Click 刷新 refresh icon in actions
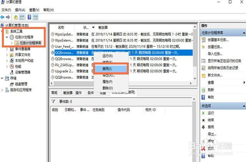Image resolution: width=246 pixels, height=162 pixels. click(x=203, y=90)
